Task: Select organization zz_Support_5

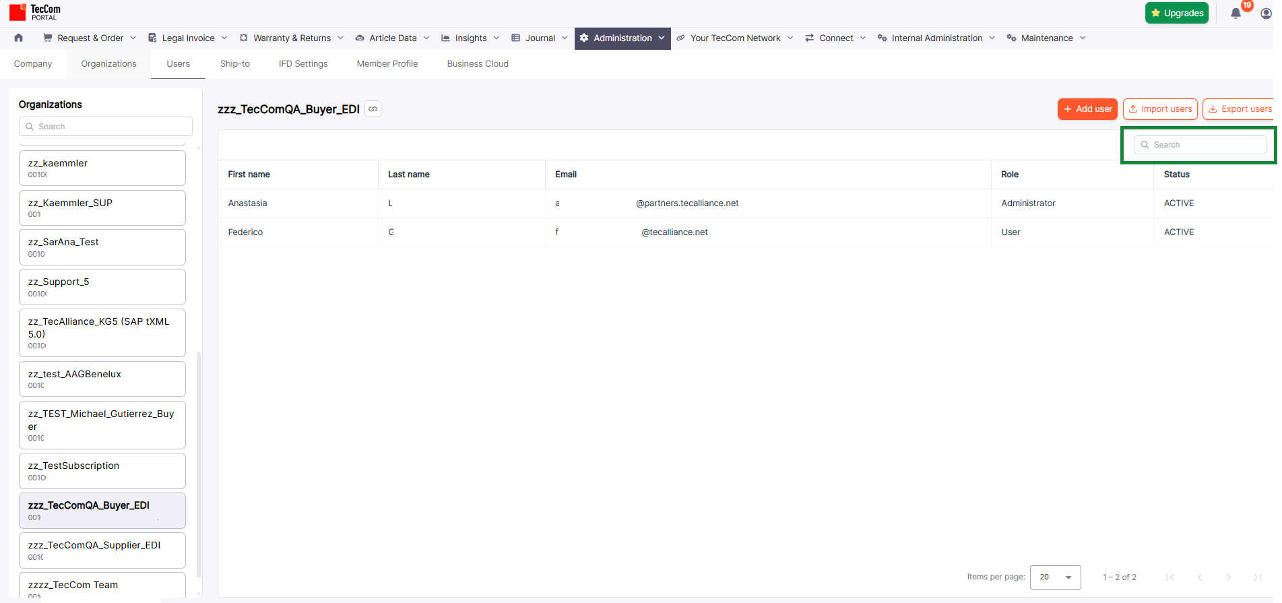Action: click(x=102, y=287)
